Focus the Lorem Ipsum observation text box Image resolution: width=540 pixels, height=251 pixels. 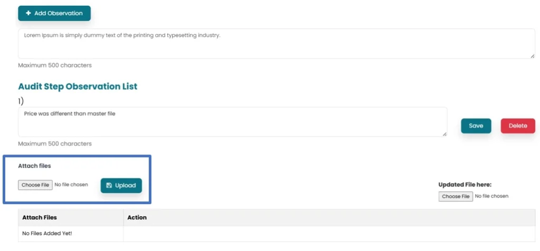click(x=276, y=44)
